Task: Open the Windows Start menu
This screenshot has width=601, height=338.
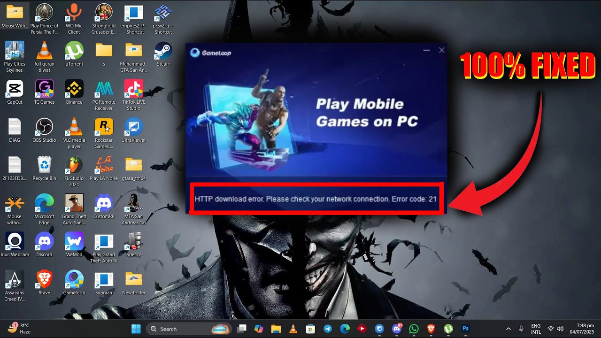Action: (136, 329)
